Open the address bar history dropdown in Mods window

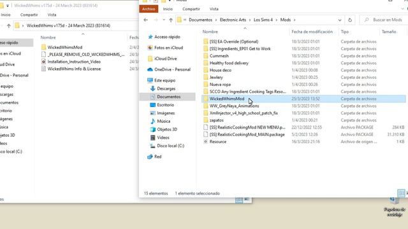tap(340, 20)
